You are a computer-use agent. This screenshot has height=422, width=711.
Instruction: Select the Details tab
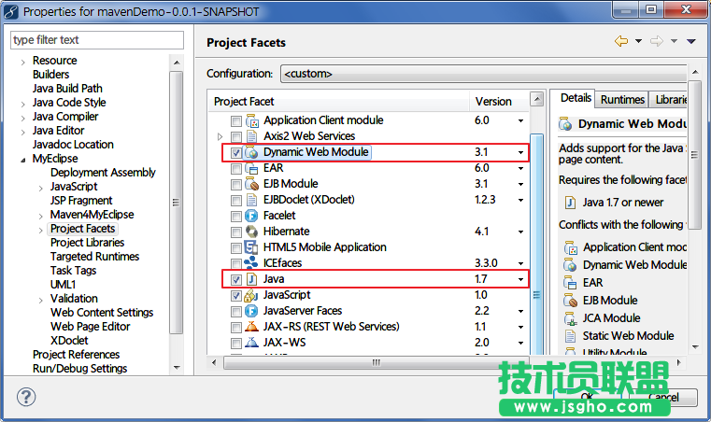coord(576,98)
